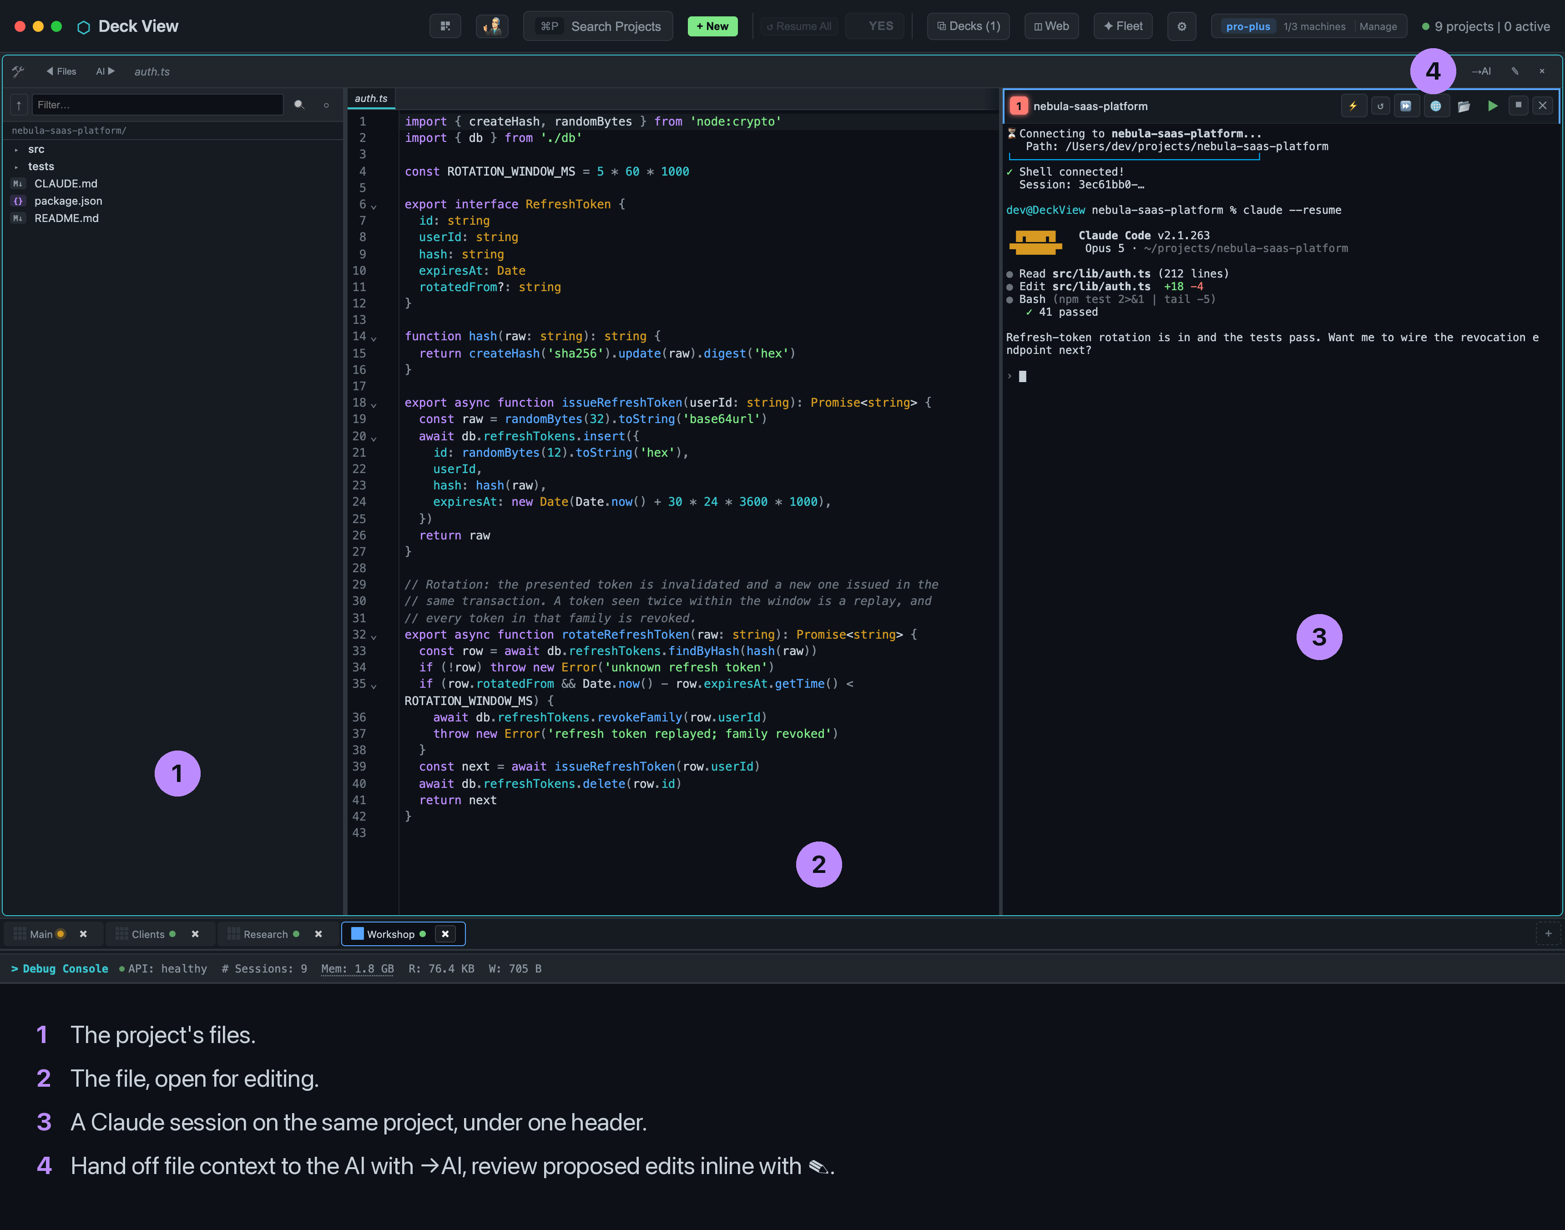Screen dimensions: 1565x1230
Task: Click the lightning bolt icon in session header
Action: (x=1353, y=106)
